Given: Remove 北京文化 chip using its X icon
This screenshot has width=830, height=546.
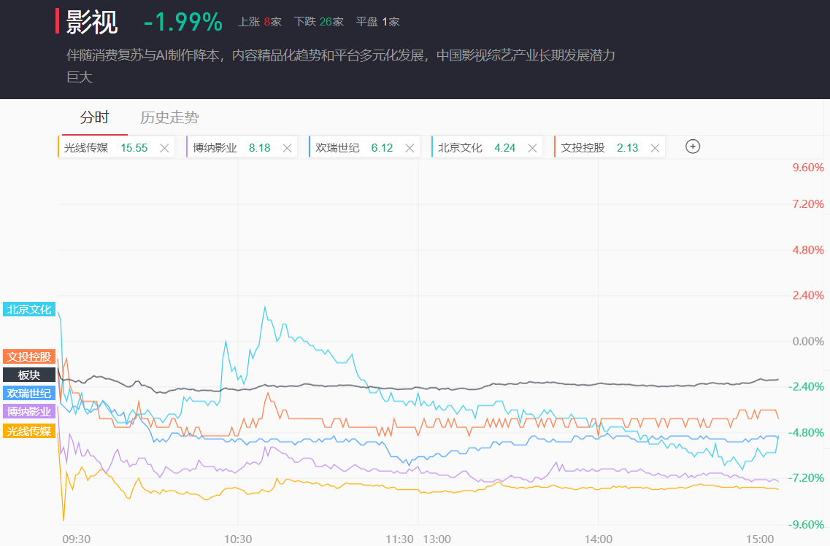Looking at the screenshot, I should [532, 148].
